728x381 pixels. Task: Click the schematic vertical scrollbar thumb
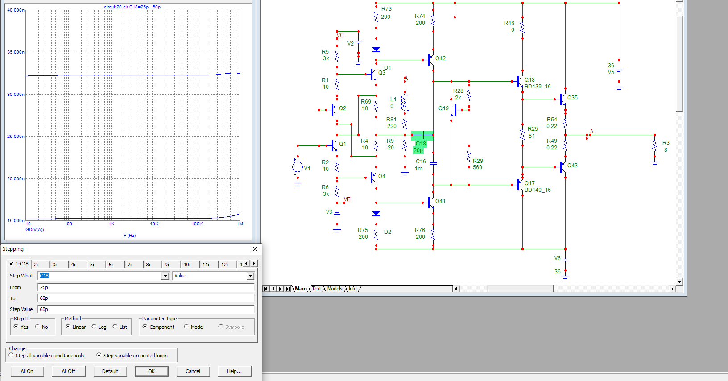point(679,64)
